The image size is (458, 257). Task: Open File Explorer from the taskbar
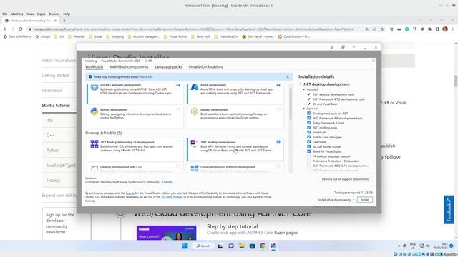[242, 246]
